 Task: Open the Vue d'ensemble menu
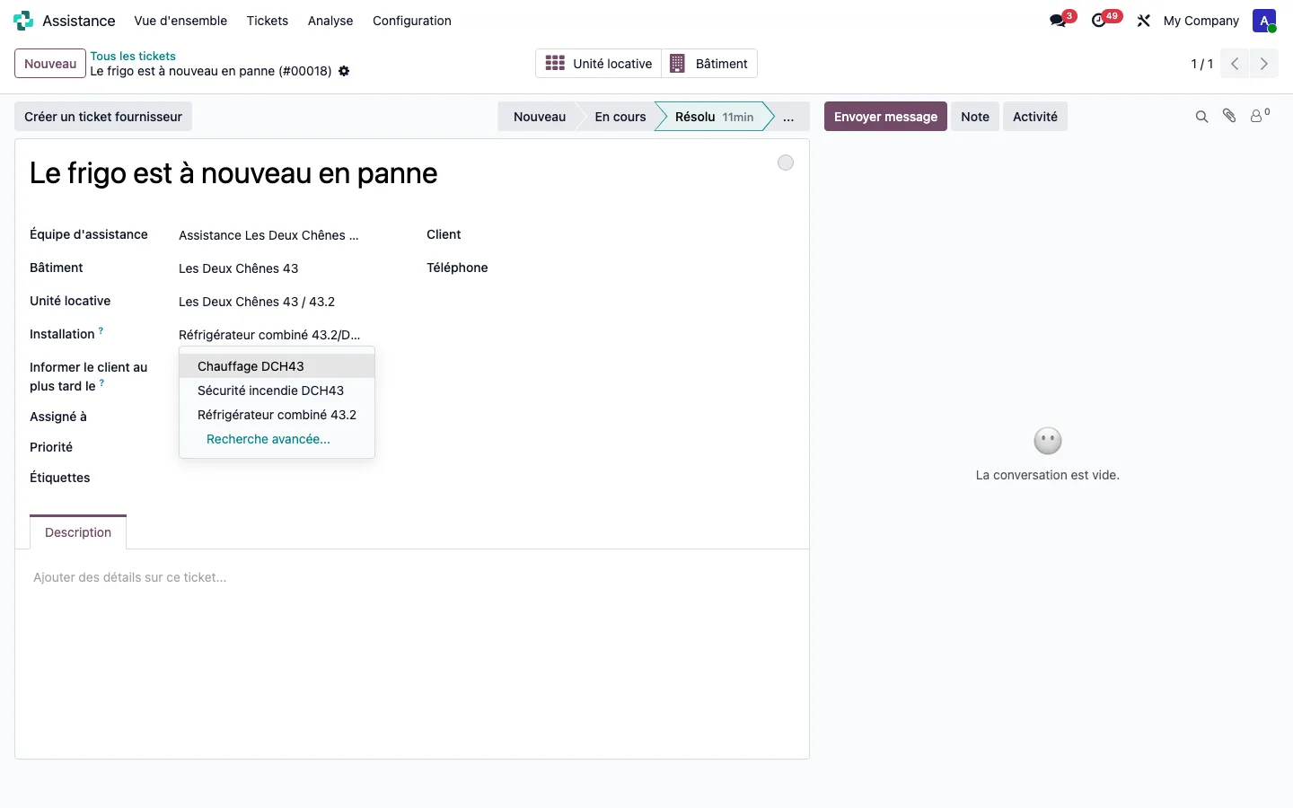tap(180, 21)
